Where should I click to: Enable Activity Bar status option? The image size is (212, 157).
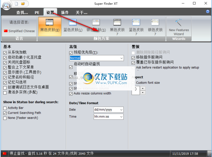click(5, 108)
